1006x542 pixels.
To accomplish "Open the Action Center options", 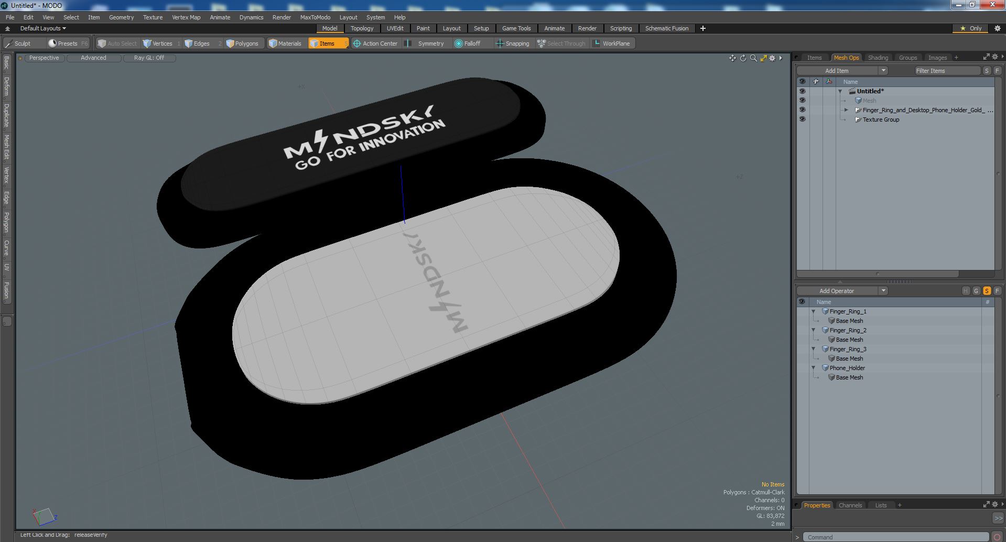I will click(x=375, y=44).
